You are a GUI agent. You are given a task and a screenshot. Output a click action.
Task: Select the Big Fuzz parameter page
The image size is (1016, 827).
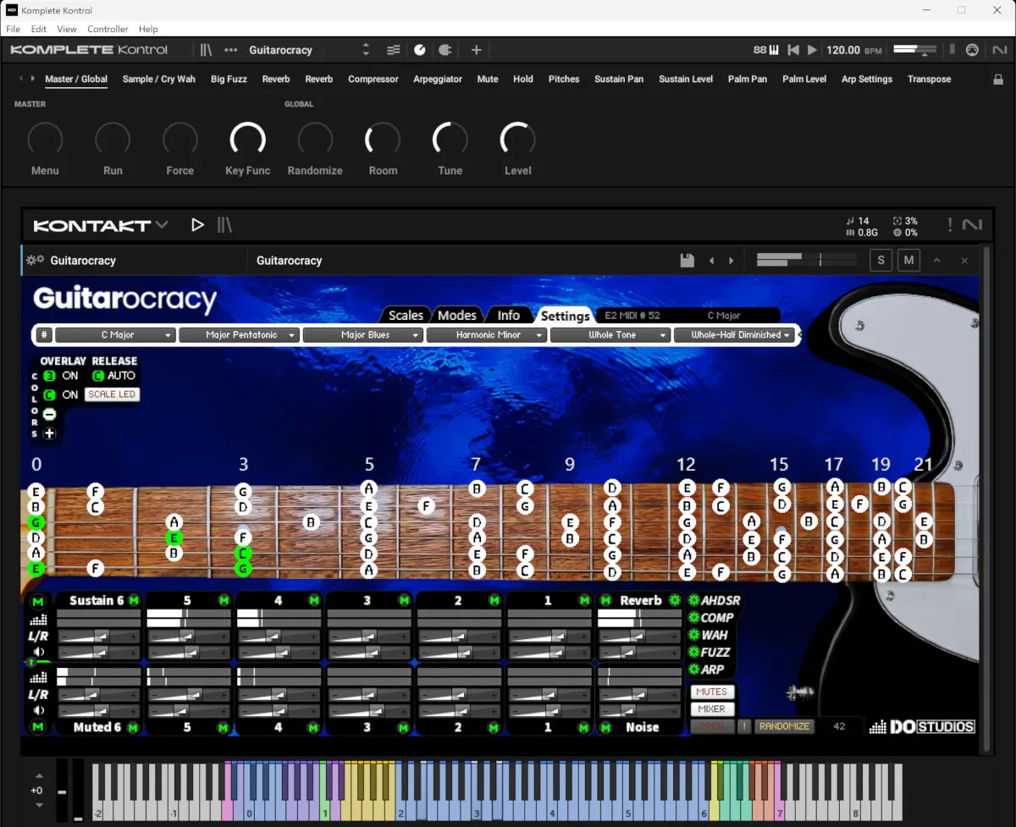[x=229, y=79]
